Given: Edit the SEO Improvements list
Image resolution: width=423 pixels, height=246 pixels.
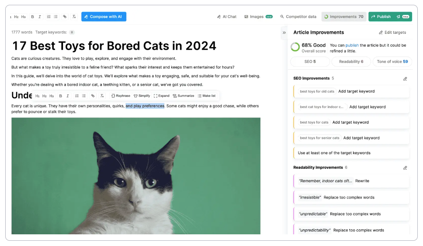Looking at the screenshot, I should click(x=405, y=78).
